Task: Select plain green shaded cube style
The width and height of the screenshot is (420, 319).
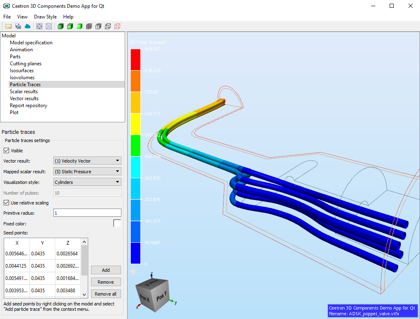Action: click(80, 26)
